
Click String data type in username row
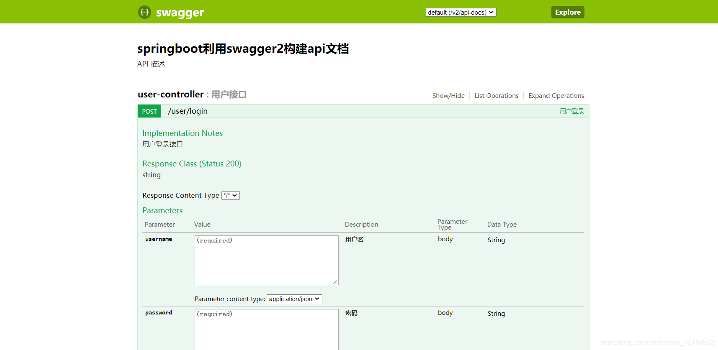tap(496, 240)
